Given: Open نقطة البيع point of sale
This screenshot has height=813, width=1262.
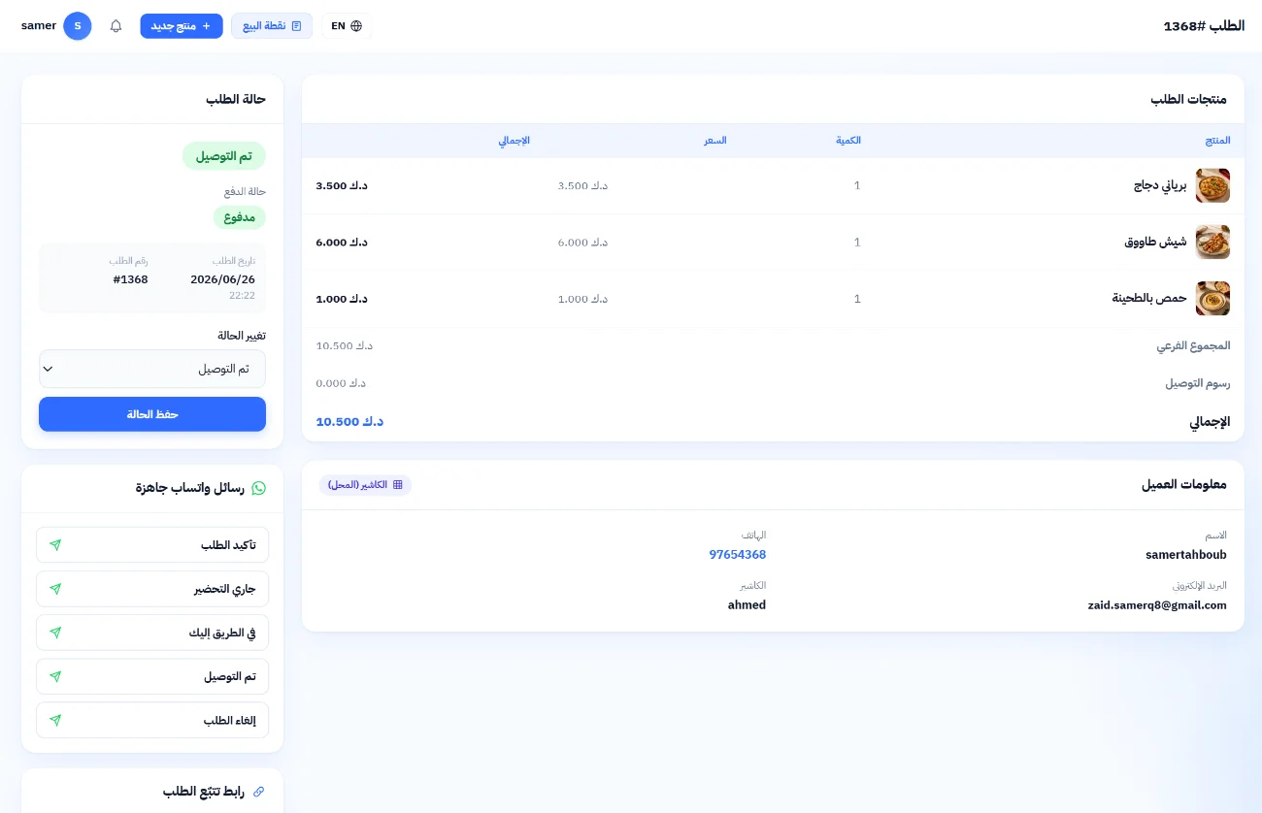Looking at the screenshot, I should (272, 26).
